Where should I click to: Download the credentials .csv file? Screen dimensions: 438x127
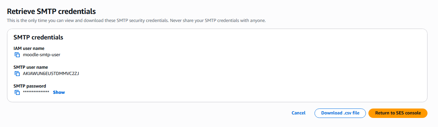[x=340, y=113]
